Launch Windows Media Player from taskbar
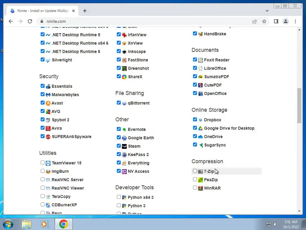306x230 pixels. click(45, 224)
